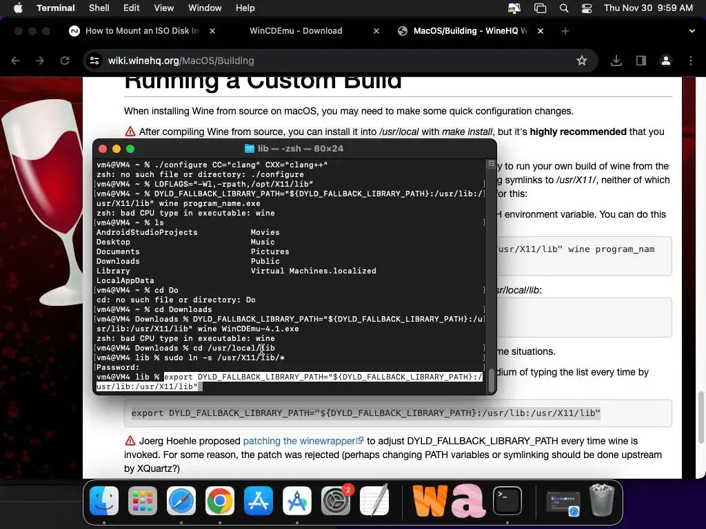Viewport: 706px width, 529px height.
Task: Click 'AndroidStudioProjects' in Terminal listing
Action: click(x=147, y=232)
